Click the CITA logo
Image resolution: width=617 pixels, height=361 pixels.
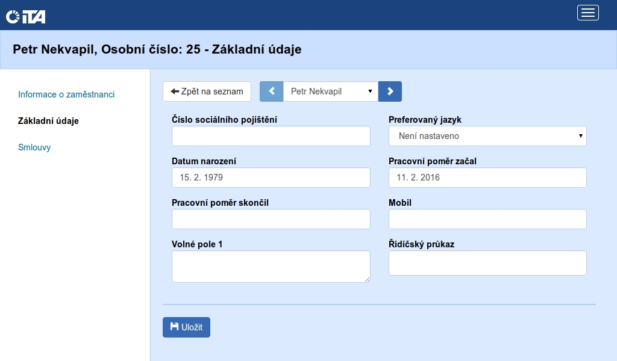tap(26, 16)
